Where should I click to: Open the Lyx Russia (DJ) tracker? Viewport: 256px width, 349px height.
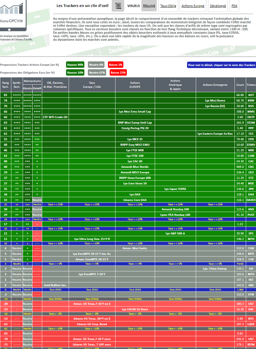click(215, 106)
